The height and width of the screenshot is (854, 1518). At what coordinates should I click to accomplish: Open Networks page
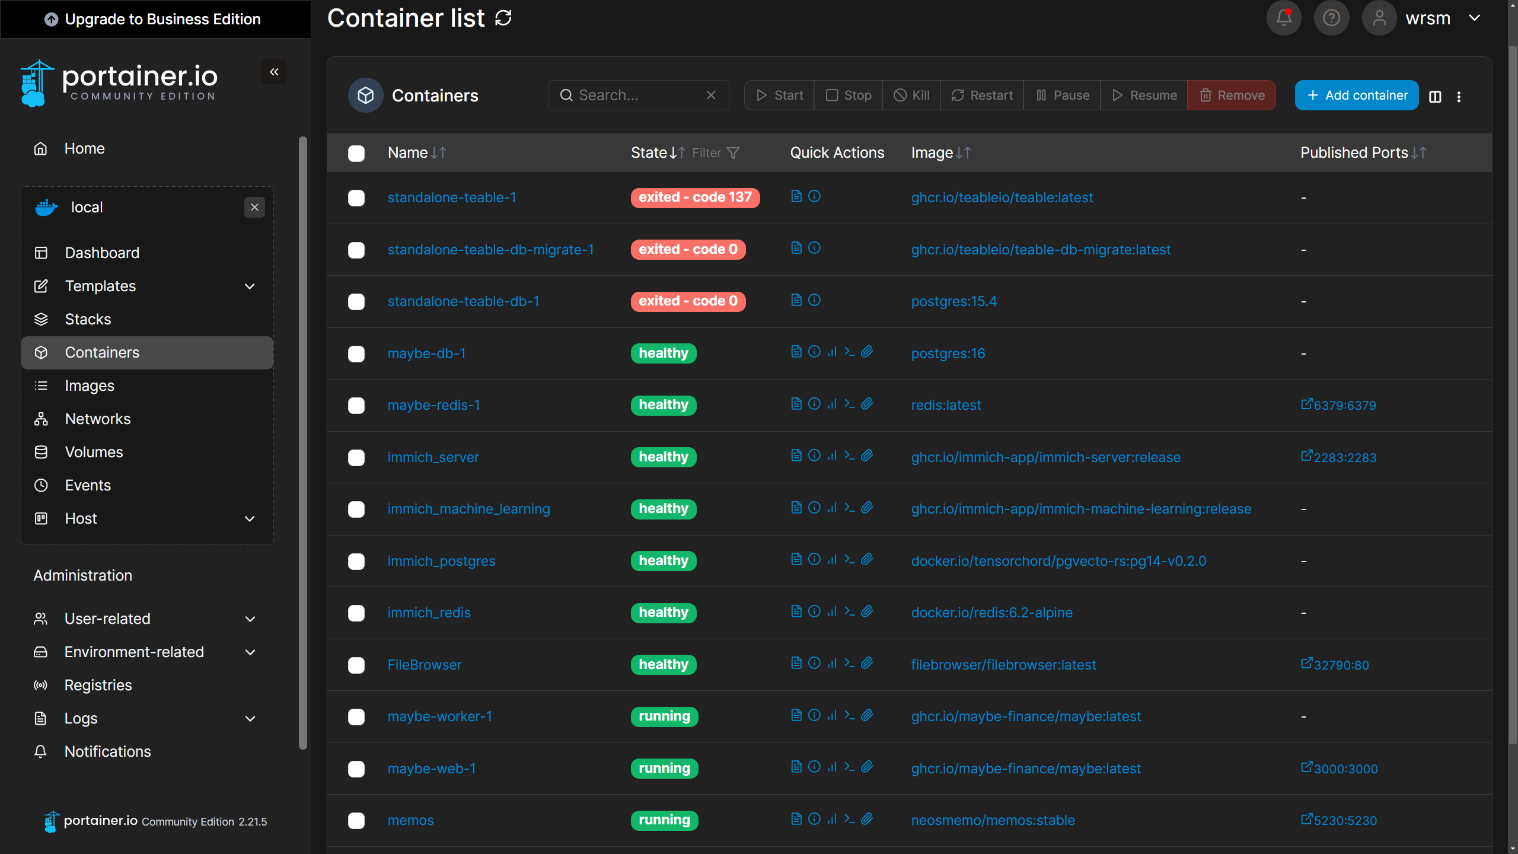tap(147, 419)
